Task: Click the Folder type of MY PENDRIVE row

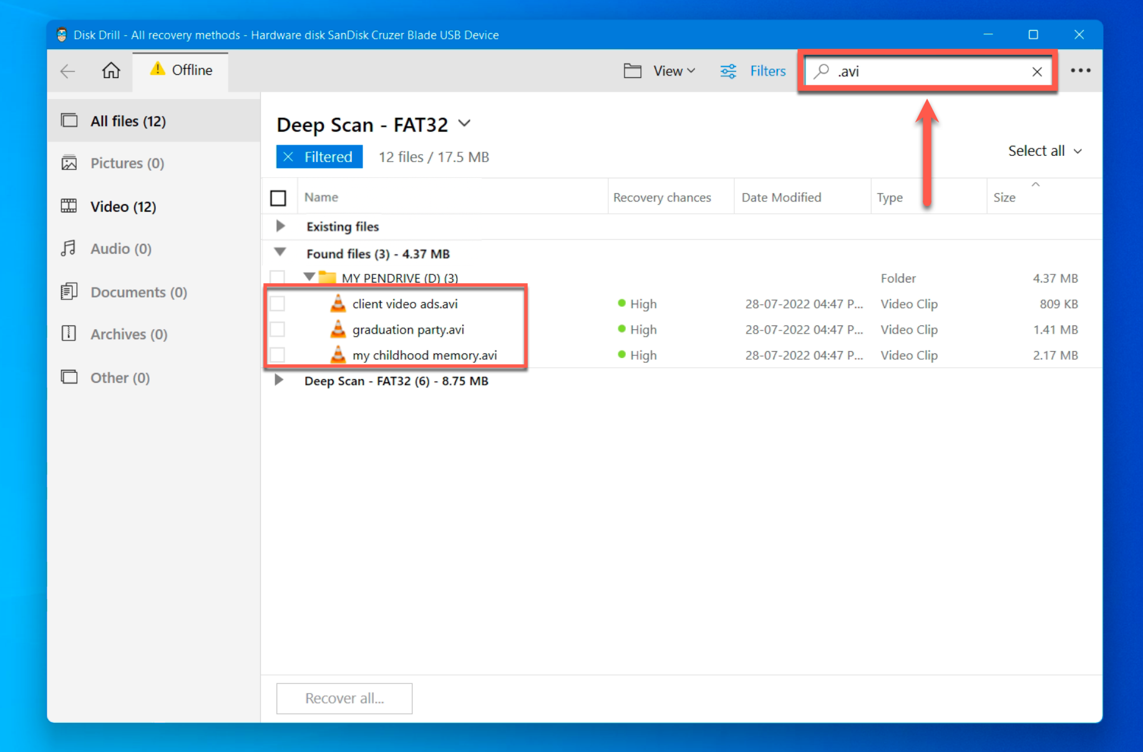Action: [898, 278]
